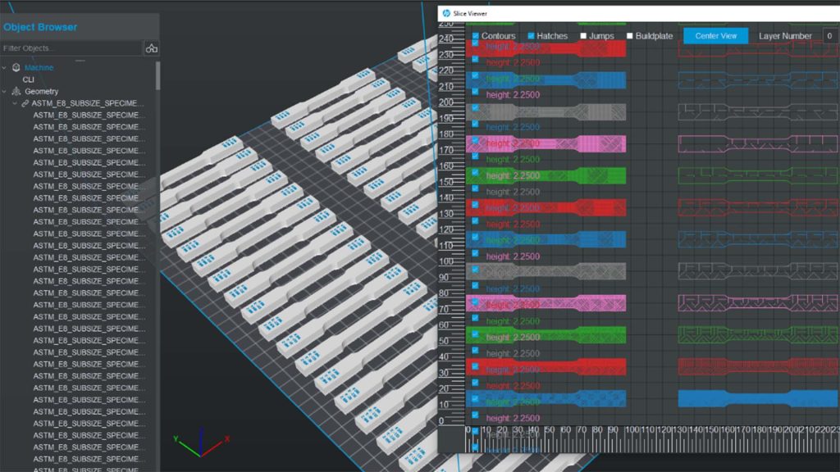Viewport: 840px width, 472px height.
Task: Collapse the ASTM_E8_SUBSIZE_SPECIME parent group
Action: [13, 104]
